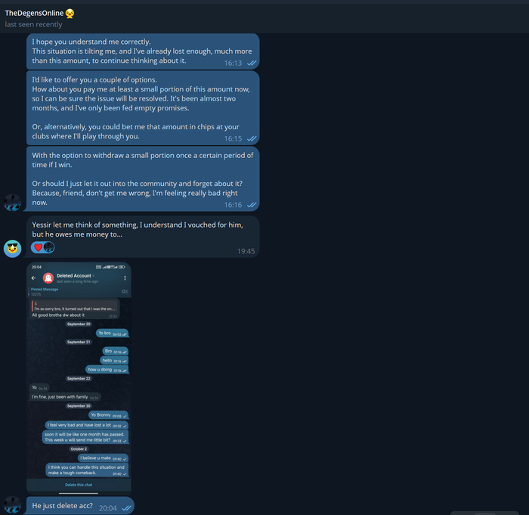Select message starting 'With the option to withdraw'

click(x=143, y=178)
